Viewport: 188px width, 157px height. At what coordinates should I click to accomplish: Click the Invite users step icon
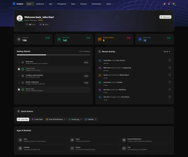click(x=23, y=62)
